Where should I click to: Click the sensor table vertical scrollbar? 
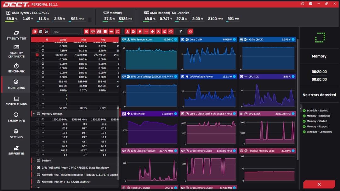tap(118, 143)
